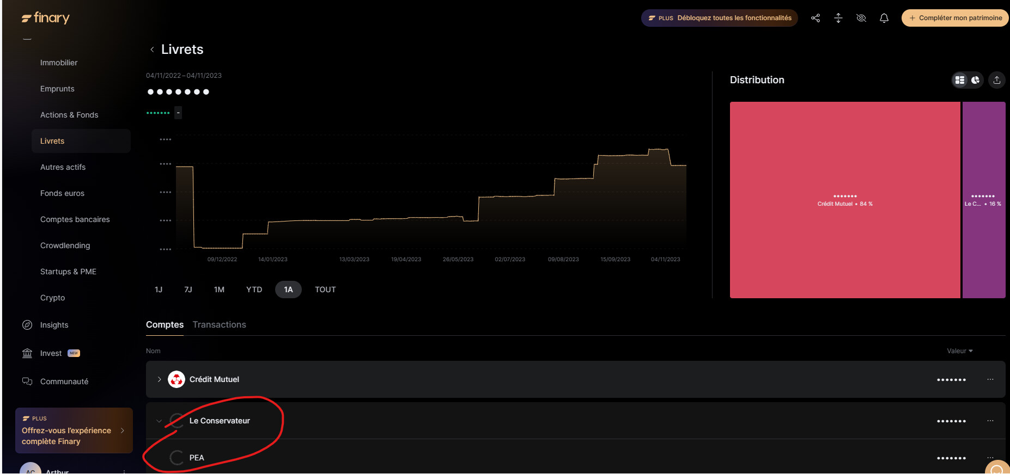Click the export icon in Distribution panel

(996, 80)
